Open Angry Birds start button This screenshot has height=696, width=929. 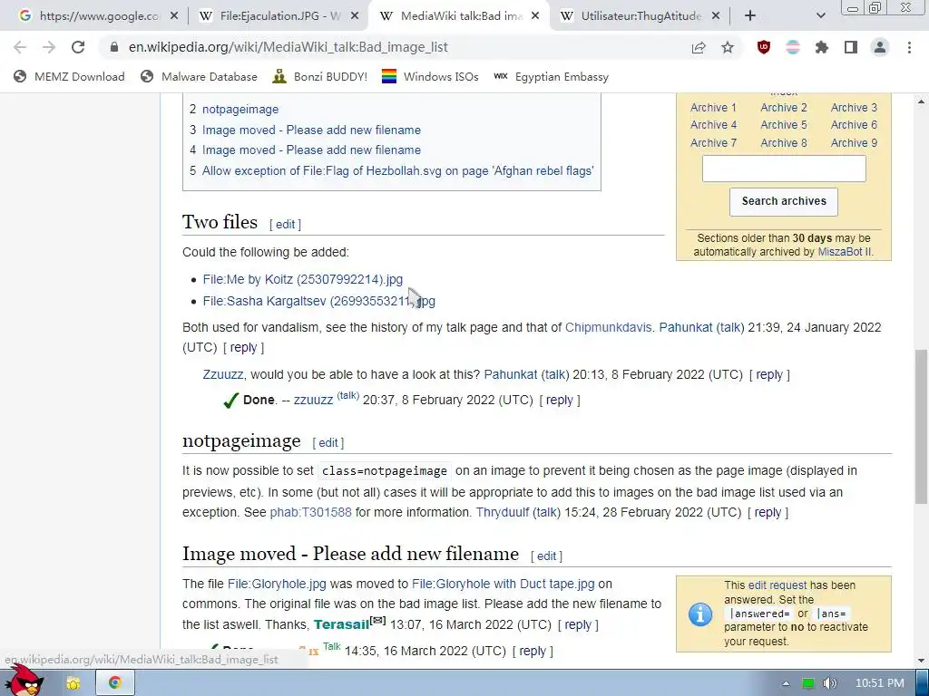point(24,681)
